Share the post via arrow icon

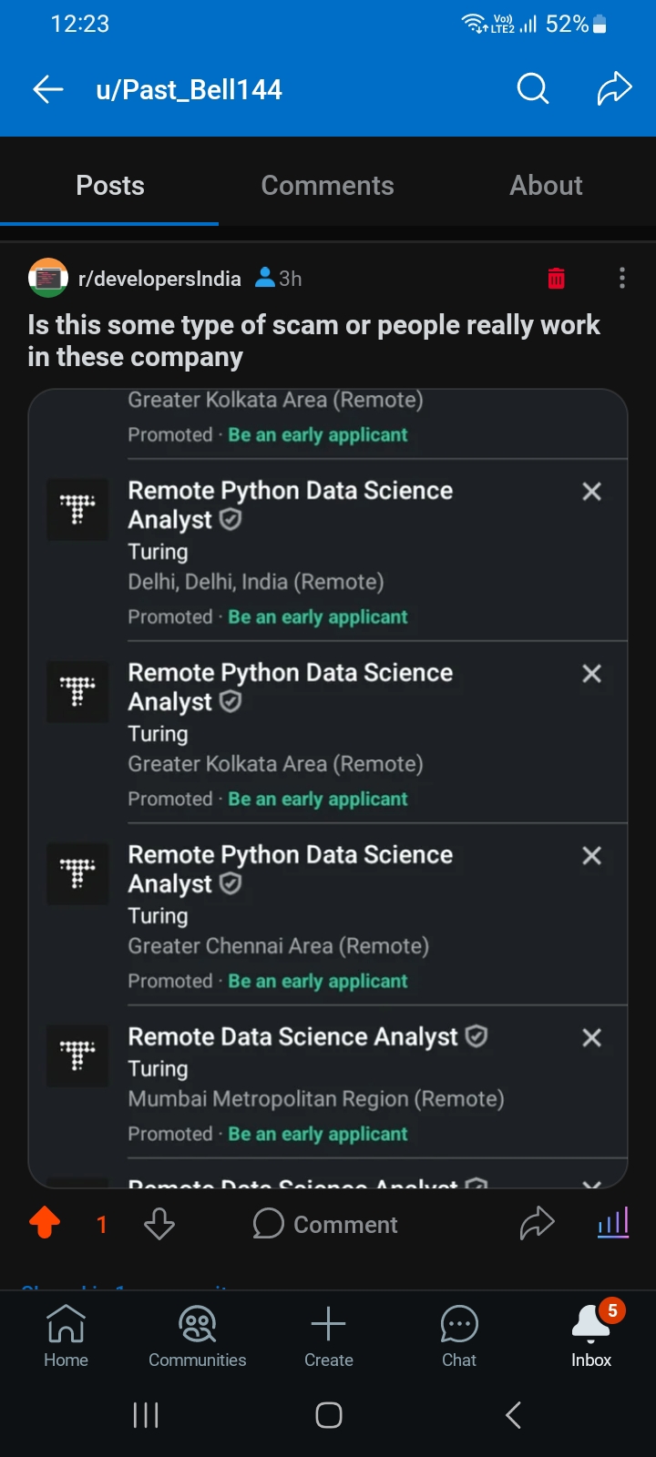tap(537, 1224)
